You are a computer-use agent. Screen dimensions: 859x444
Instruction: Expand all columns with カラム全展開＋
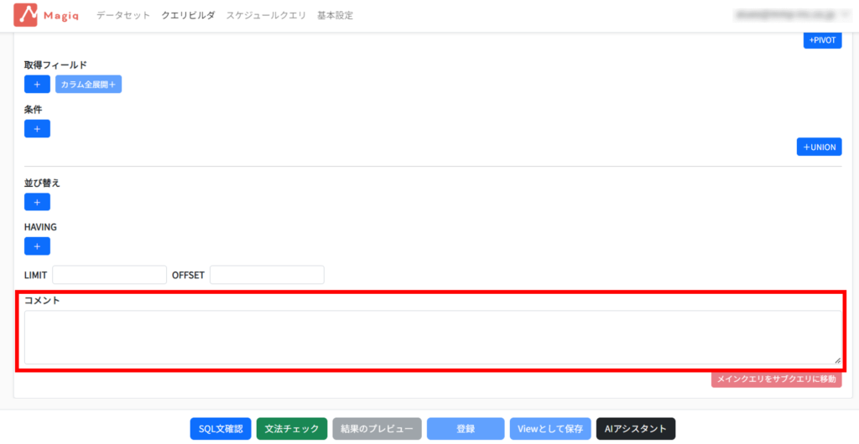[x=88, y=85]
